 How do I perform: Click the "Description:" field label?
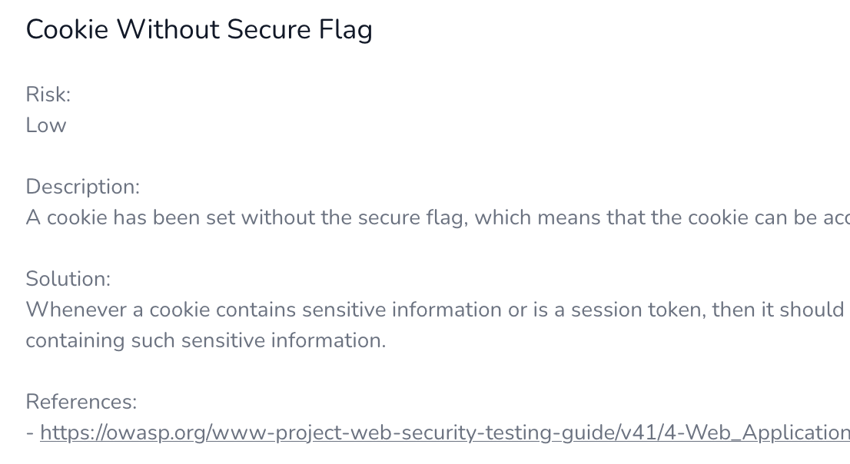(x=83, y=187)
